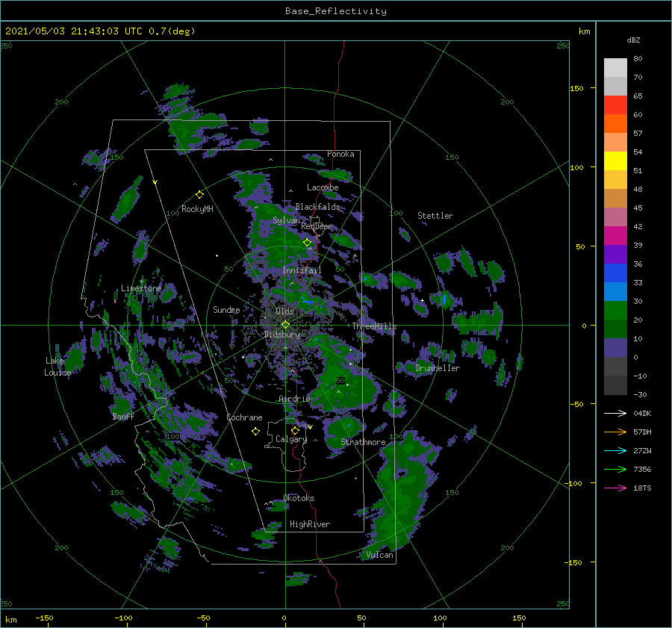Viewport: 672px width, 628px height.
Task: Click the magenta 18TS arrow in legend
Action: 615,488
